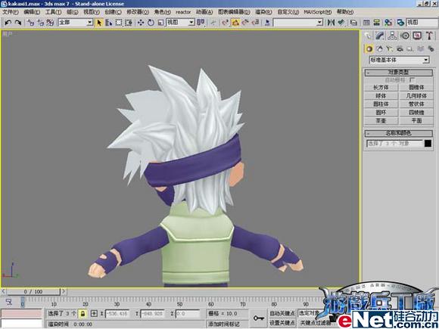Click the Mirror tool icon
This screenshot has height=329, width=439.
pyautogui.click(x=331, y=23)
